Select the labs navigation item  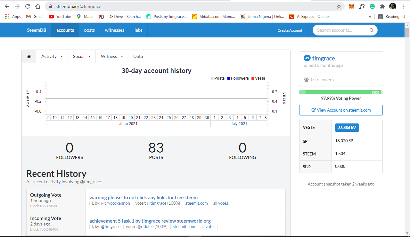(x=138, y=30)
